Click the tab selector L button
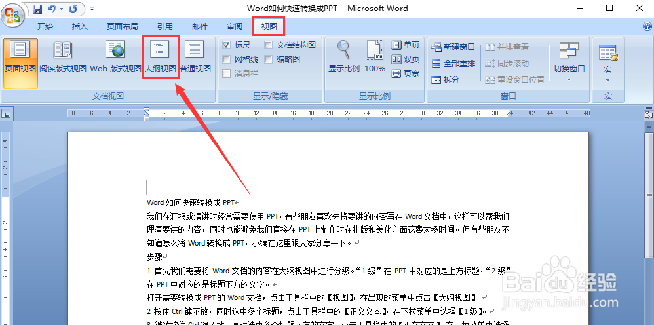This screenshot has height=325, width=654. click(x=7, y=113)
